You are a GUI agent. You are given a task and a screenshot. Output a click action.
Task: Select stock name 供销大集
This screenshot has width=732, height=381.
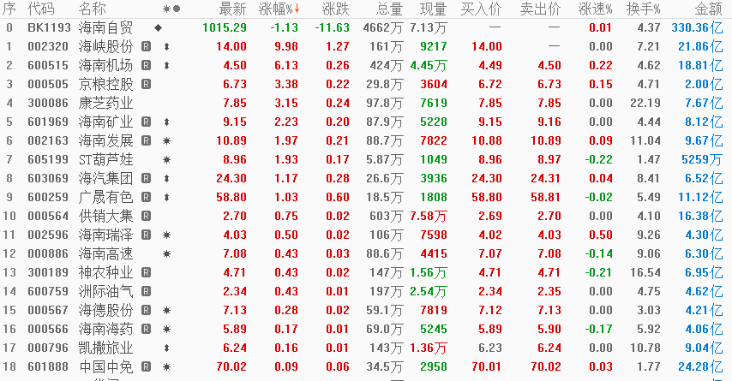coord(105,216)
